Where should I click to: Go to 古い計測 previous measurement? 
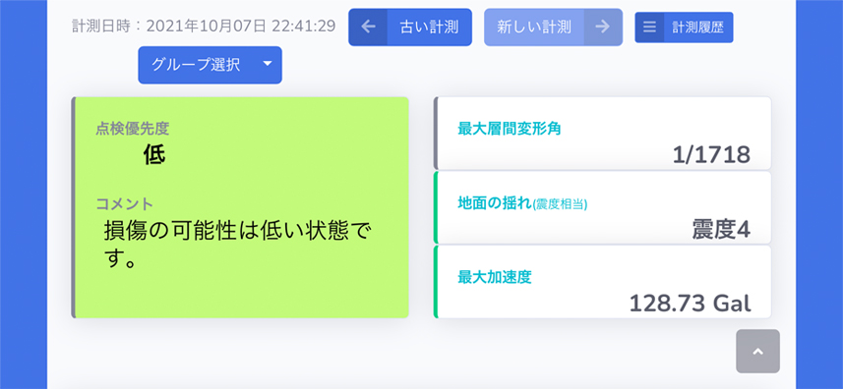[410, 27]
